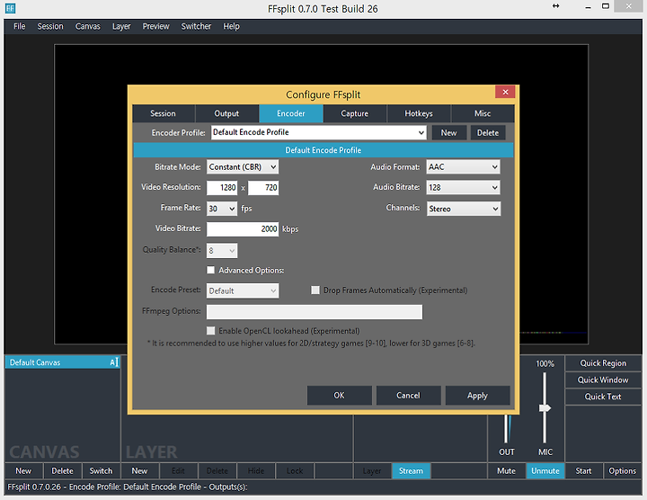Screen dimensions: 647x500
Task: Open the Bitrate Mode dropdown
Action: pyautogui.click(x=243, y=166)
